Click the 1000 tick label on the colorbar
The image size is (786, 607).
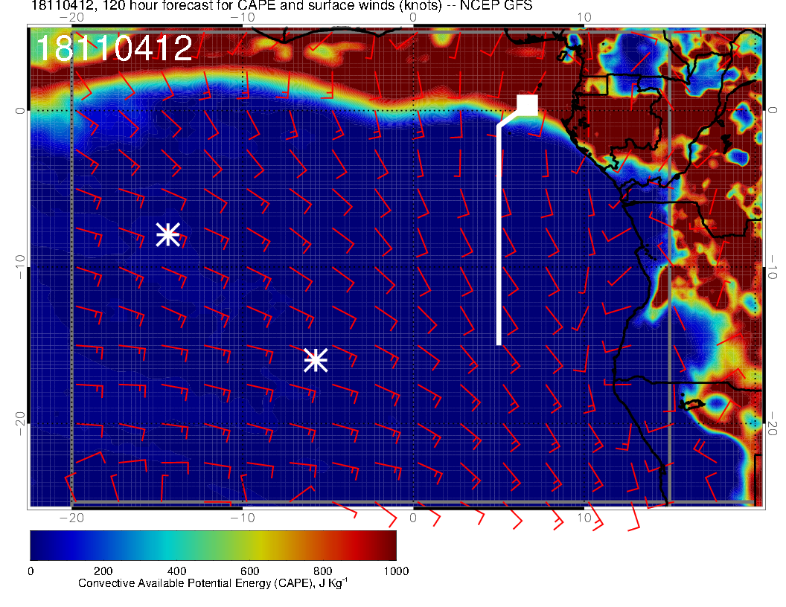pyautogui.click(x=395, y=571)
